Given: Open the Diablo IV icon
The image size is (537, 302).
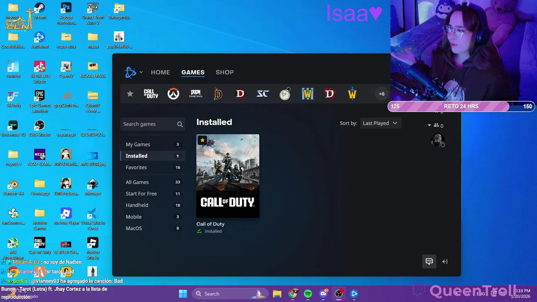Looking at the screenshot, I should 330,94.
